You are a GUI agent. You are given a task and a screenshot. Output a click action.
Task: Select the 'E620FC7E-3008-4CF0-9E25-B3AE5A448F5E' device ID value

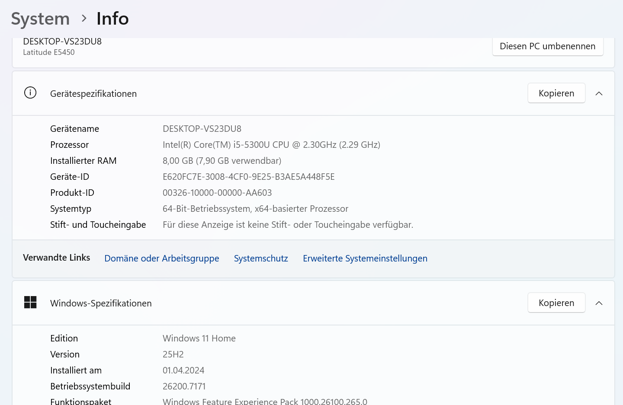tap(249, 177)
